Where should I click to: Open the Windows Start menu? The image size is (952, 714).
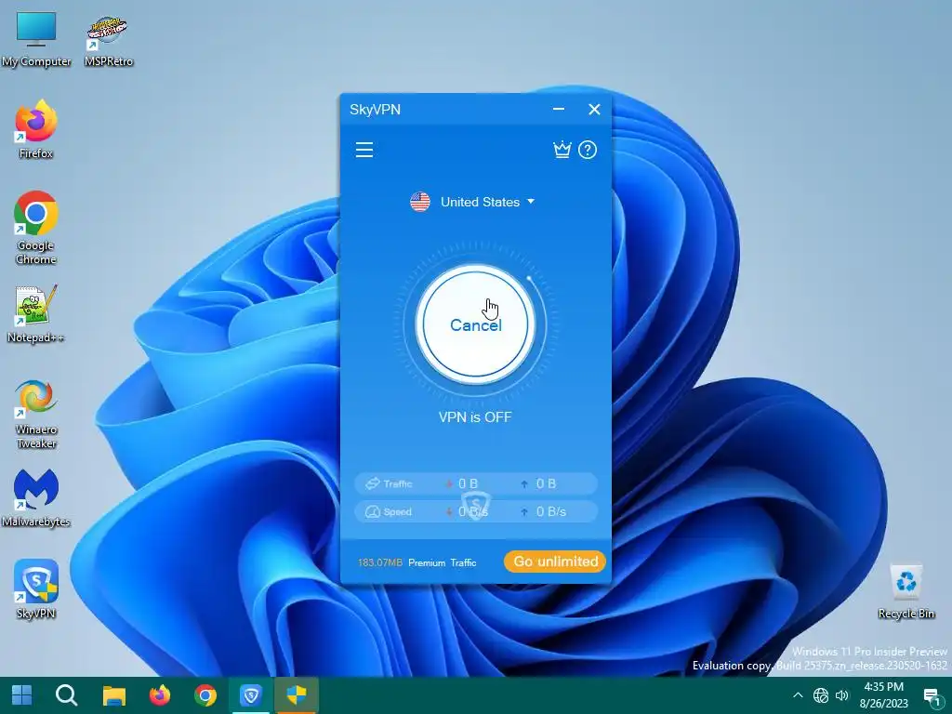22,695
